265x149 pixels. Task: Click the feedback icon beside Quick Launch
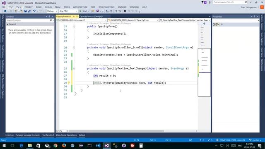click(x=210, y=2)
